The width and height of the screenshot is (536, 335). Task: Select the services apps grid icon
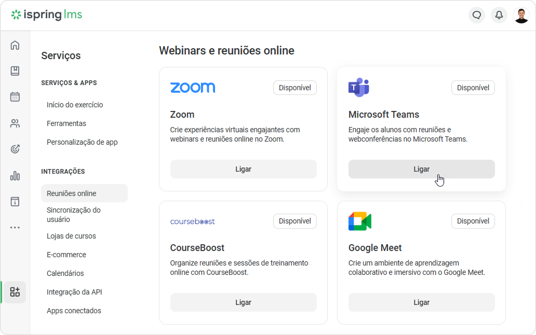point(15,292)
